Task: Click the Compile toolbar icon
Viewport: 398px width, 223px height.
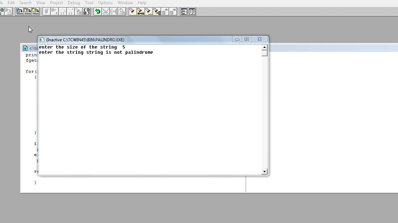Action: tap(19, 11)
